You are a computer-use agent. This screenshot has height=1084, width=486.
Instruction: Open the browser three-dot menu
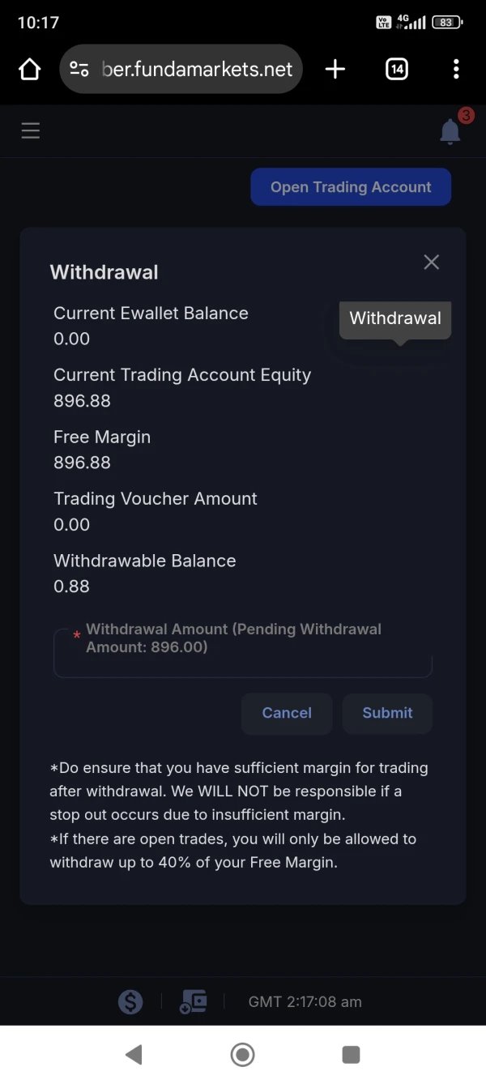pyautogui.click(x=456, y=70)
